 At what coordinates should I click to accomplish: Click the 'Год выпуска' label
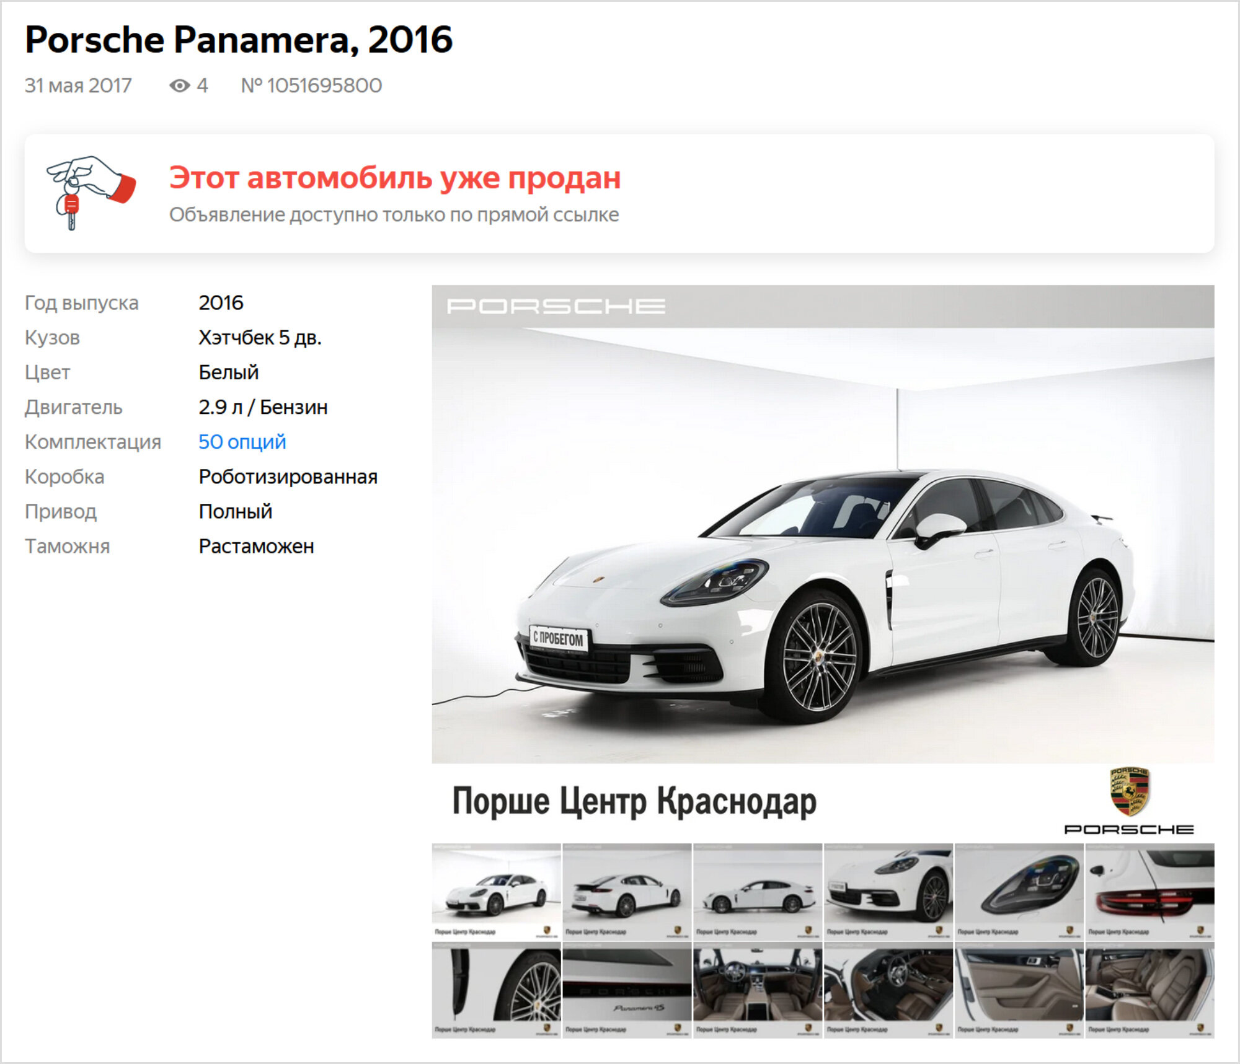point(81,303)
